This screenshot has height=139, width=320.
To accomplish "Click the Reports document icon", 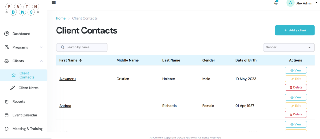I will point(7,102).
